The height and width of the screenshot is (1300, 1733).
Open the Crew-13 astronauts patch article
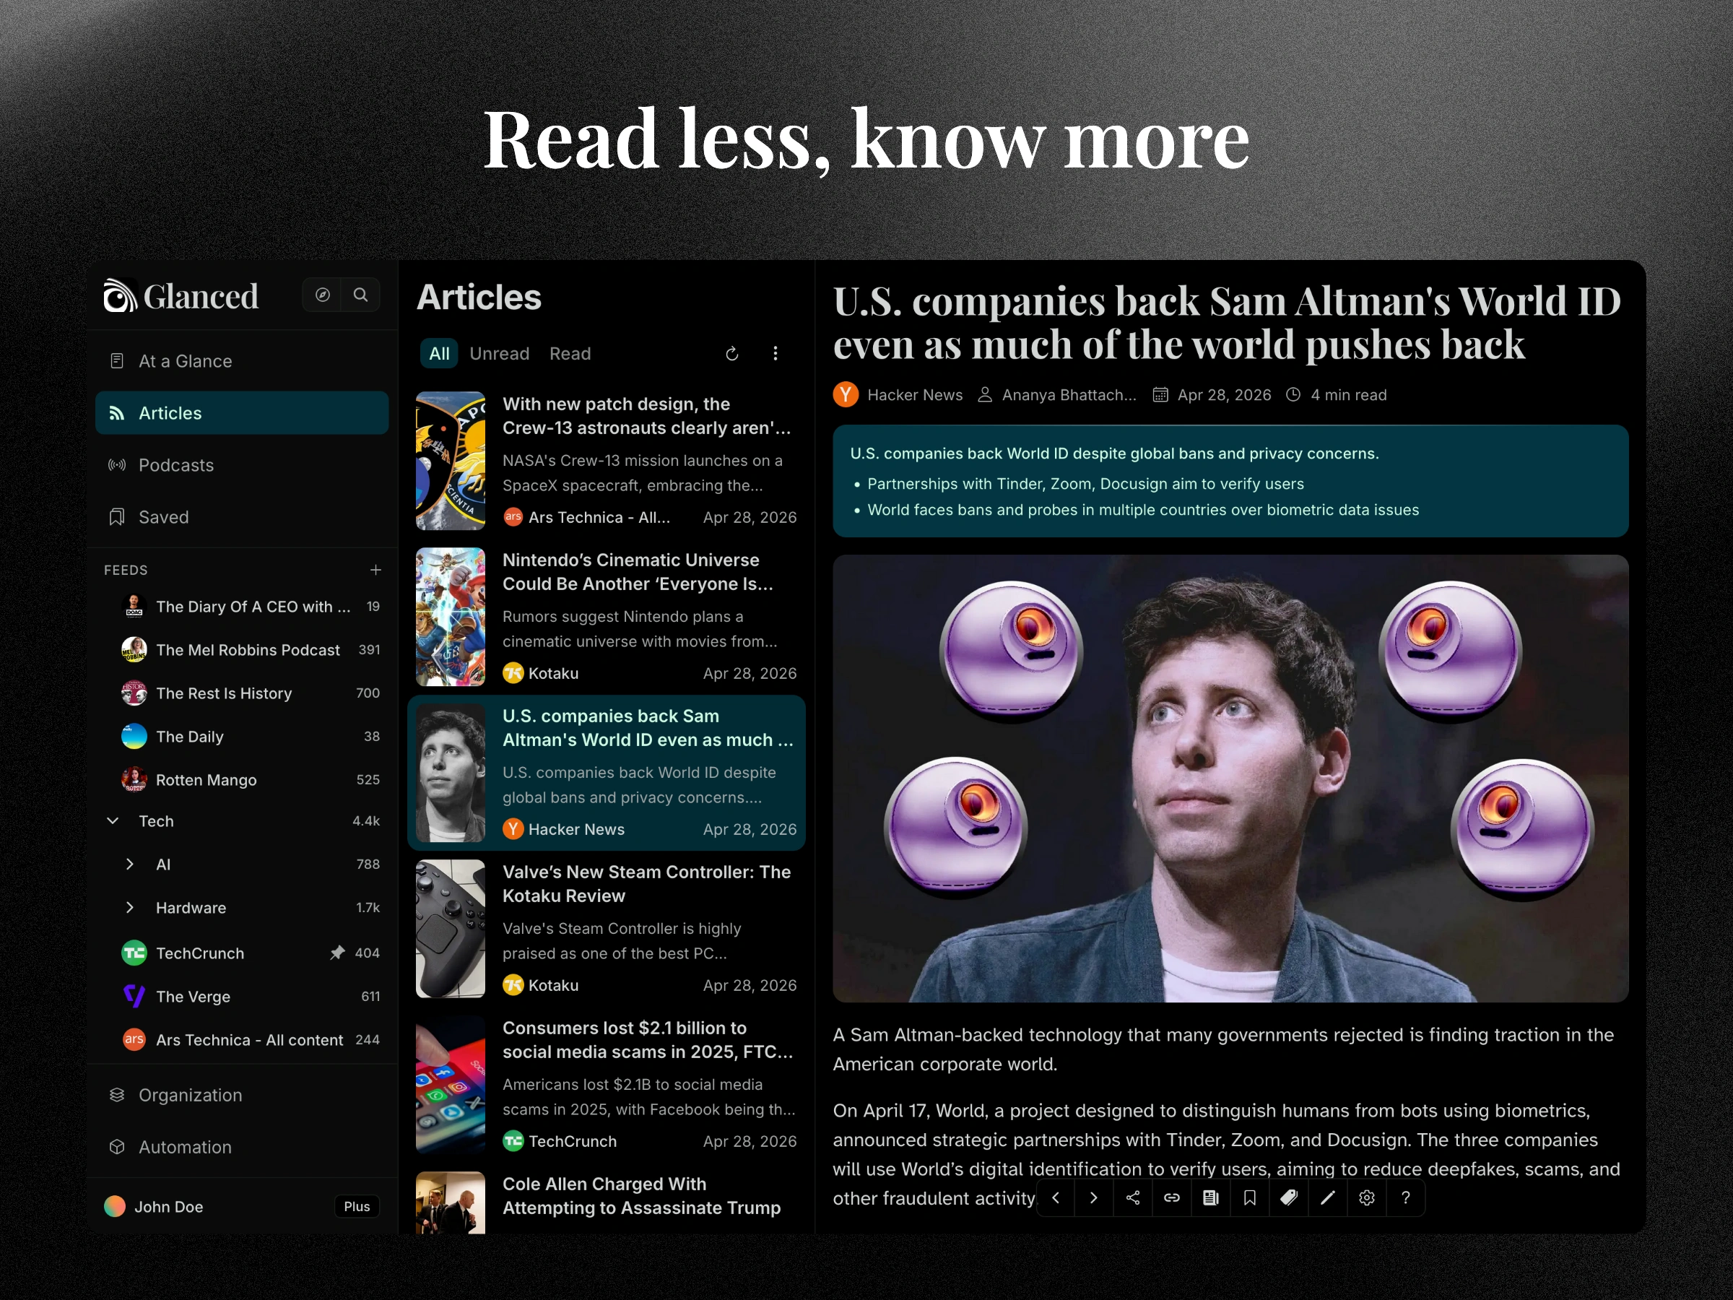[x=607, y=461]
